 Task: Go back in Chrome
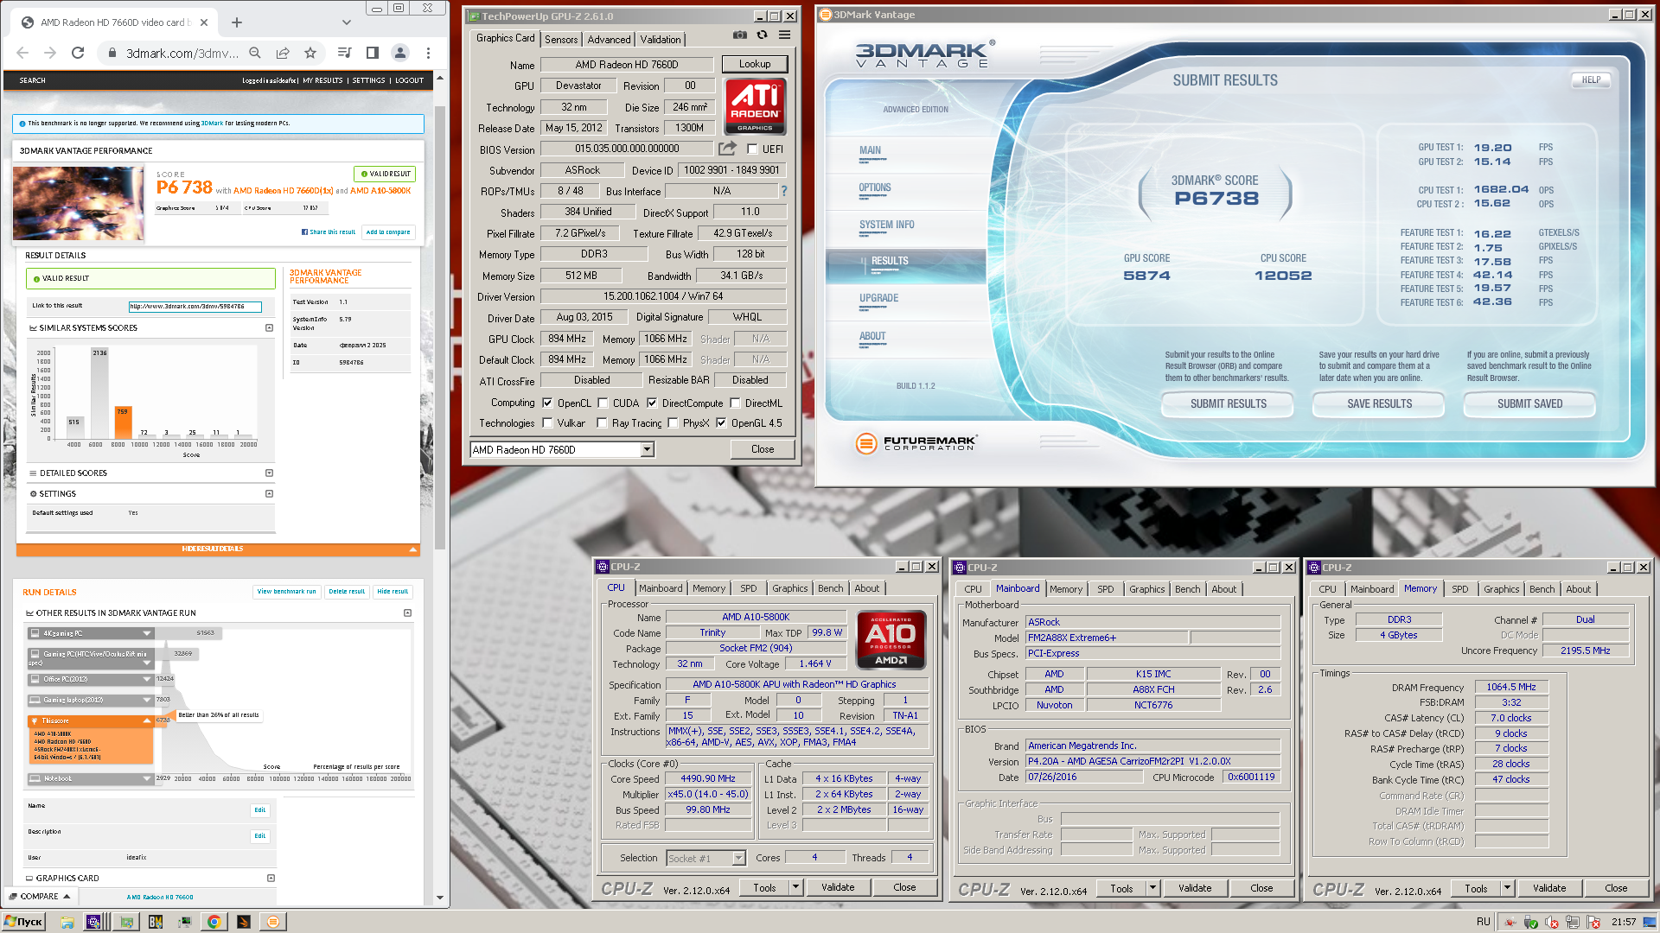coord(23,53)
